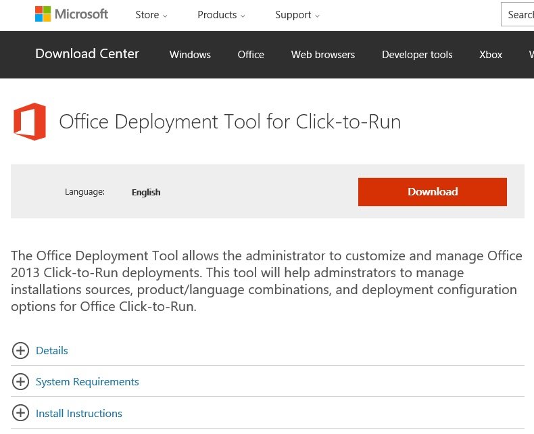Open the Office downloads category

click(x=251, y=55)
